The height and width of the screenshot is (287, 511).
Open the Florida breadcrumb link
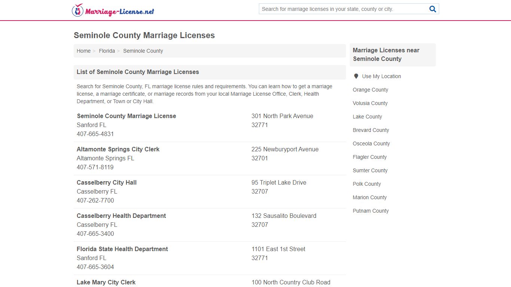point(107,51)
